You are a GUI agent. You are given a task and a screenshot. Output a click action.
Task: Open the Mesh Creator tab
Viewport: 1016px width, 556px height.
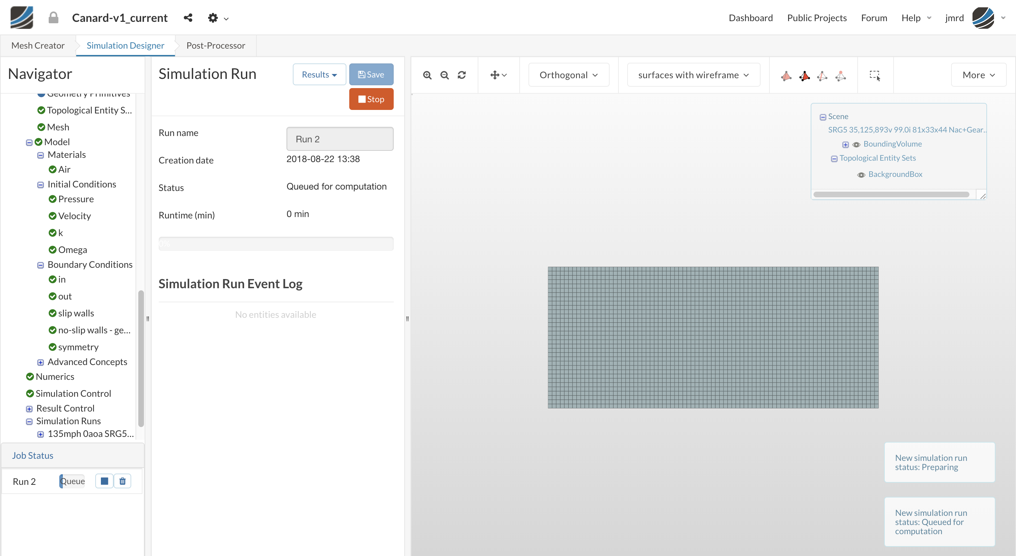click(38, 45)
